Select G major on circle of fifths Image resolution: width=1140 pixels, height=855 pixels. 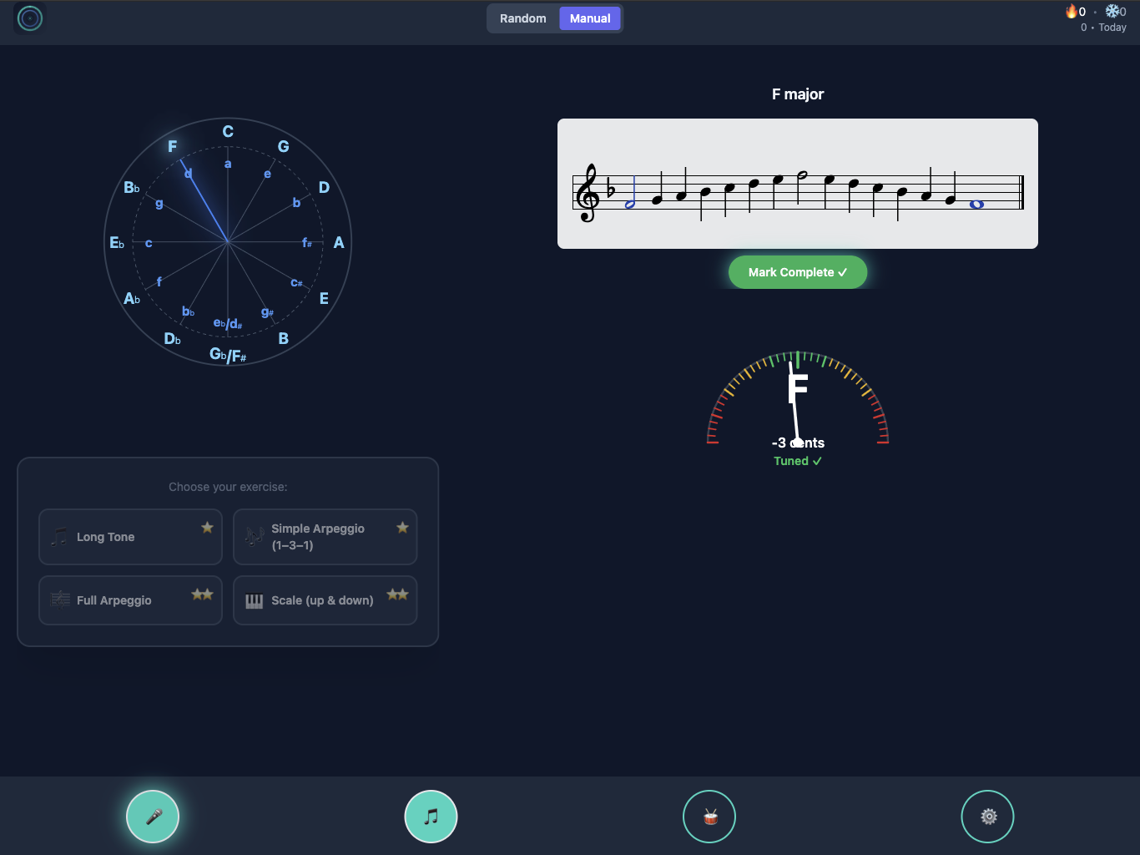(x=284, y=147)
